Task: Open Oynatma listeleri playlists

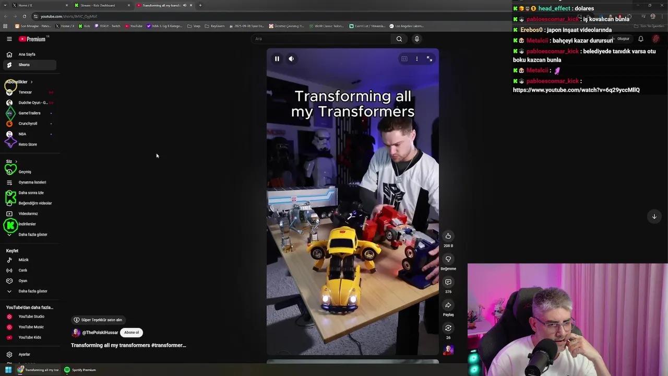Action: [x=29, y=182]
